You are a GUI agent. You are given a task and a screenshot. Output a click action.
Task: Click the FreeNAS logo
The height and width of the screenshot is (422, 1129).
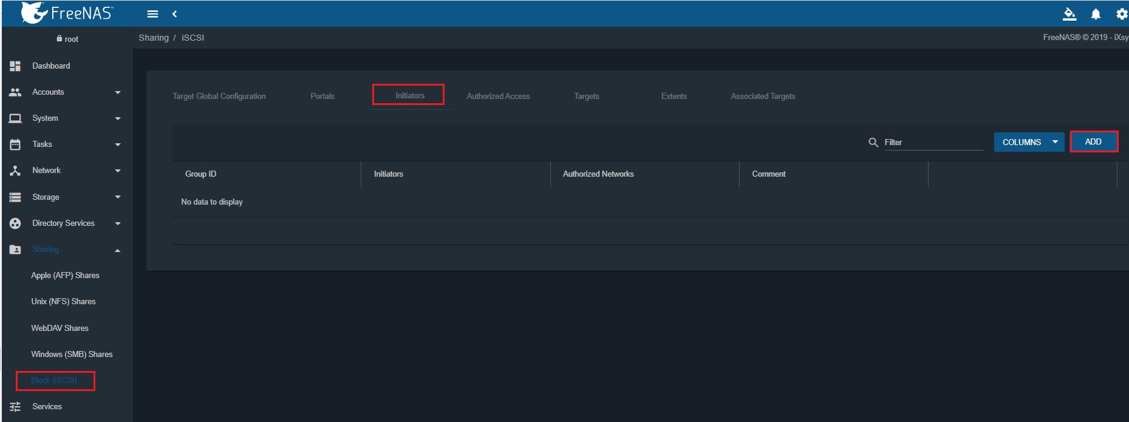click(67, 13)
